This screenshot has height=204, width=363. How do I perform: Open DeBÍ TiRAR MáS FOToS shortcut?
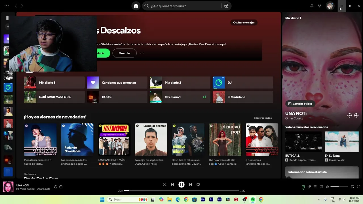tap(54, 97)
